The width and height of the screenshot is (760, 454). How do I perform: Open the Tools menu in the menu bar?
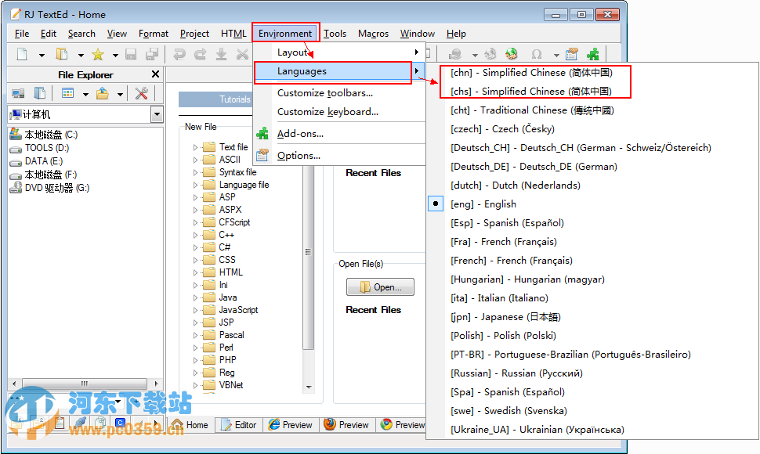(x=335, y=34)
